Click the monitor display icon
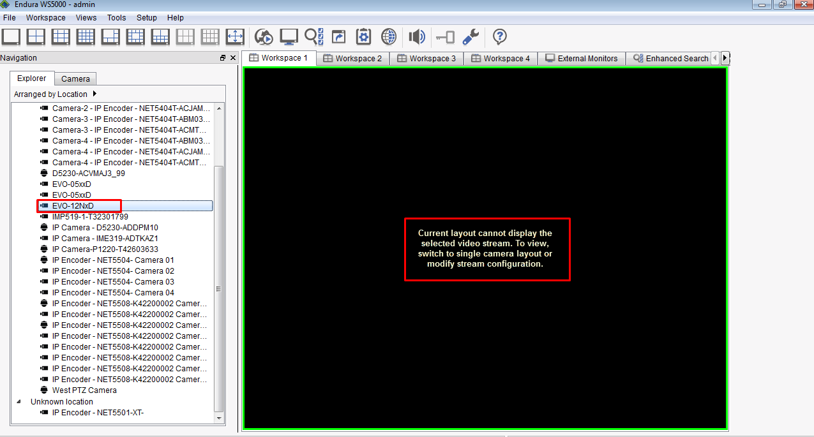814x437 pixels. (x=289, y=37)
